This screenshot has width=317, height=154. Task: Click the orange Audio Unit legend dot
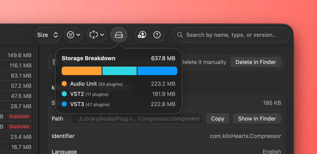click(x=64, y=84)
